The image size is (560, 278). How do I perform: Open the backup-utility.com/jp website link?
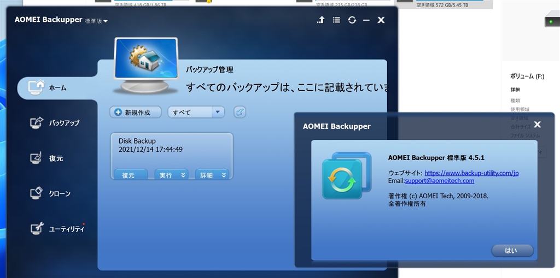tap(471, 173)
